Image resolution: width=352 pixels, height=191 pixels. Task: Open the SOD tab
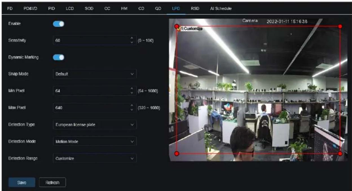pyautogui.click(x=89, y=9)
